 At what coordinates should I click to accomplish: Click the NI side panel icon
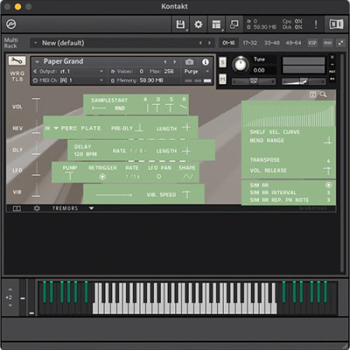click(x=336, y=24)
